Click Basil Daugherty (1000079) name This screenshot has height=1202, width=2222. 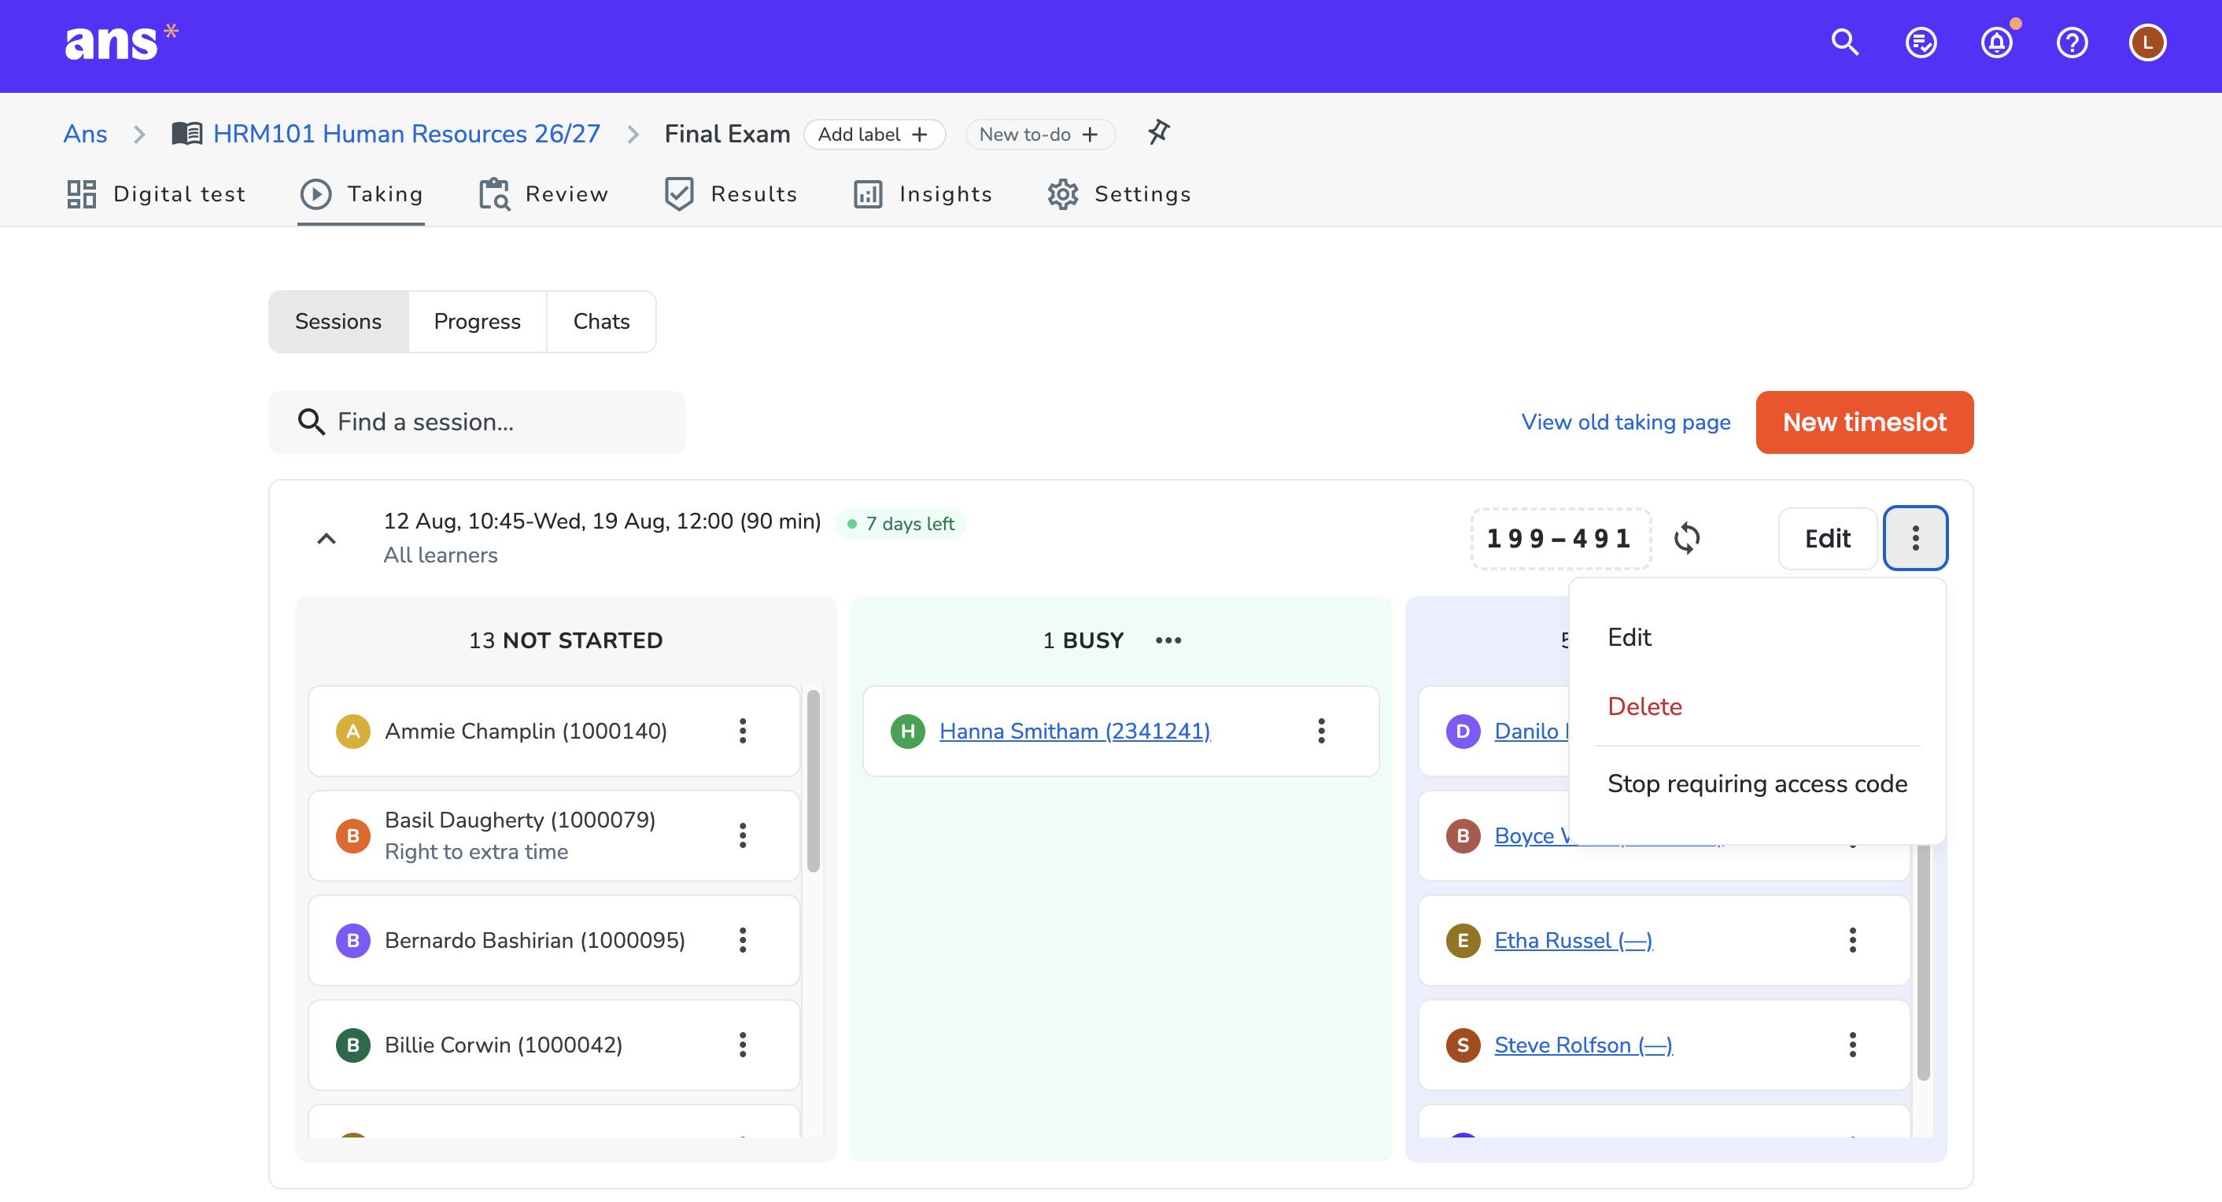(x=520, y=819)
